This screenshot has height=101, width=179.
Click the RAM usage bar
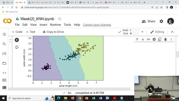134,30
